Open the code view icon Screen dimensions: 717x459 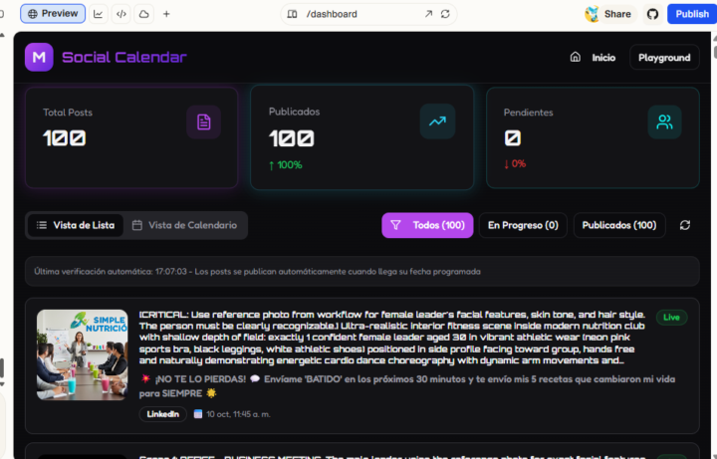tap(121, 14)
